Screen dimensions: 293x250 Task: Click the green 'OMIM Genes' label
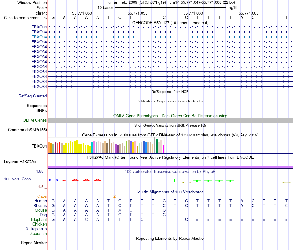[x=35, y=120]
